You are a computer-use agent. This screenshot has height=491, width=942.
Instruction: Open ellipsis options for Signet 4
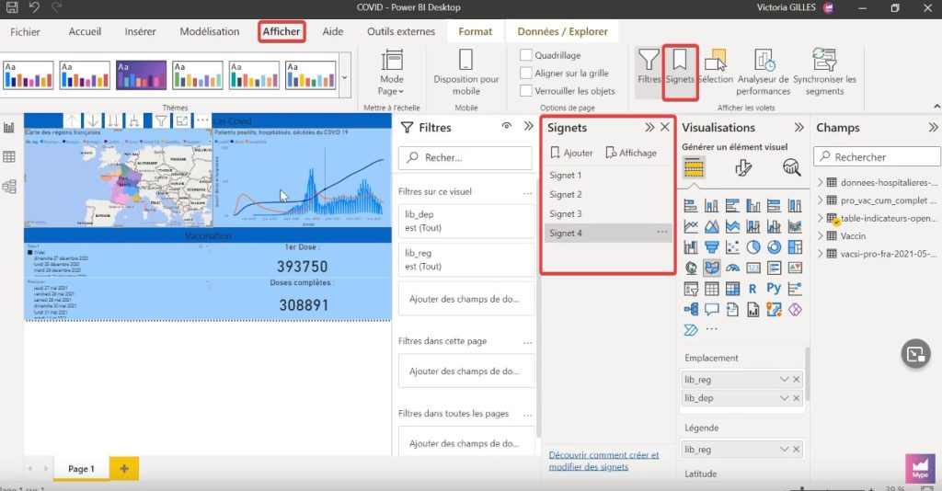(662, 233)
